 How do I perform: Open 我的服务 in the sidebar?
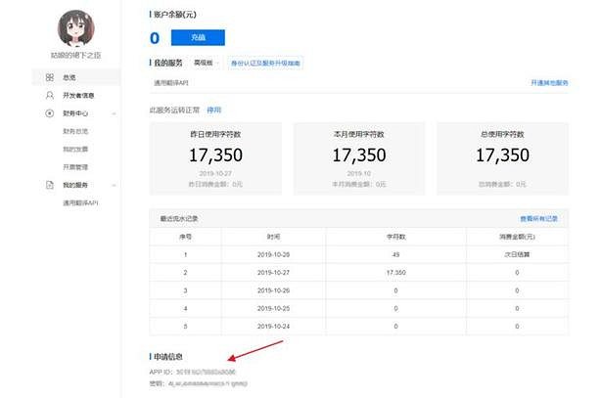[x=76, y=185]
